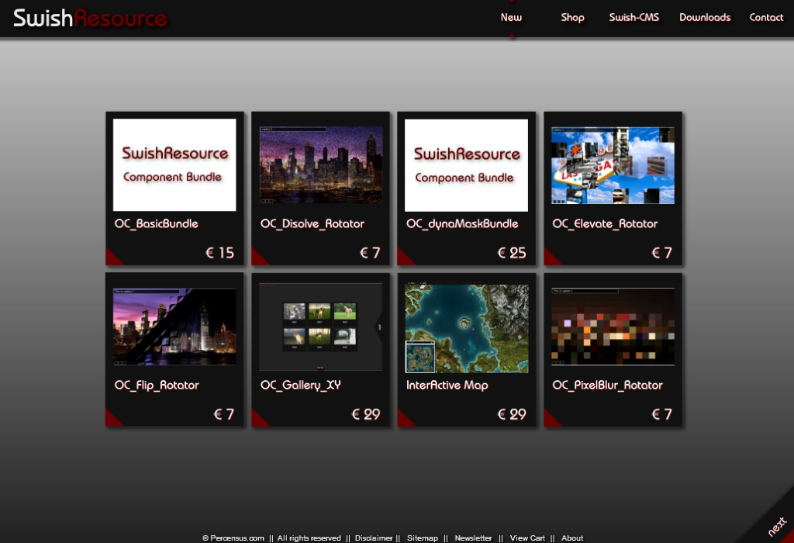Click the OC_BasicBundle product title

click(x=157, y=224)
